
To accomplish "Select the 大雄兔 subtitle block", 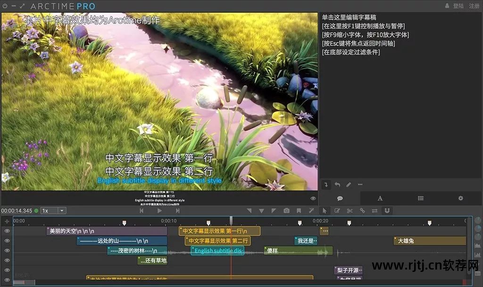I will tap(430, 241).
